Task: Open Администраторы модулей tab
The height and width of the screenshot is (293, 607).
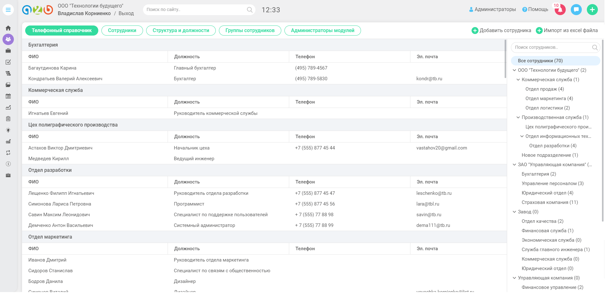Action: click(323, 31)
